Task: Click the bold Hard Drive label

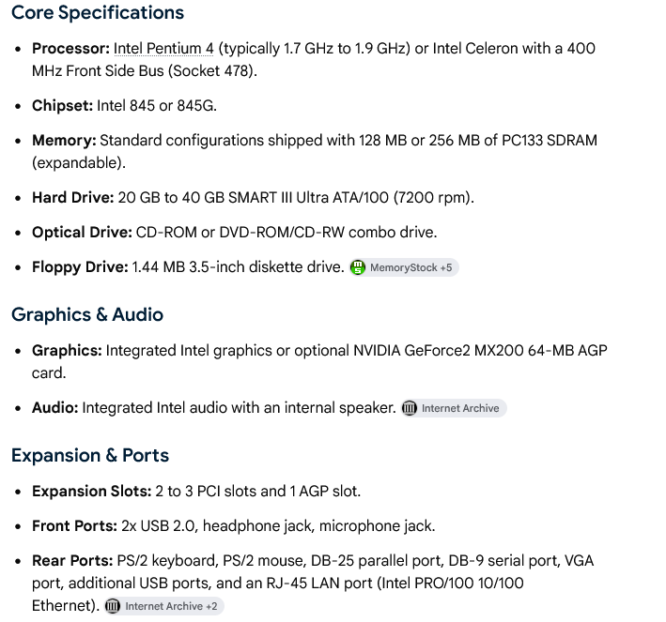Action: (x=73, y=197)
